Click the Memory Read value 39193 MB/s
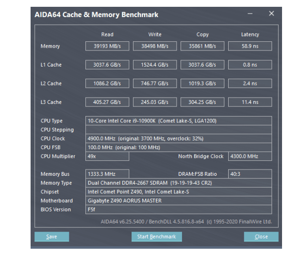 (107, 46)
